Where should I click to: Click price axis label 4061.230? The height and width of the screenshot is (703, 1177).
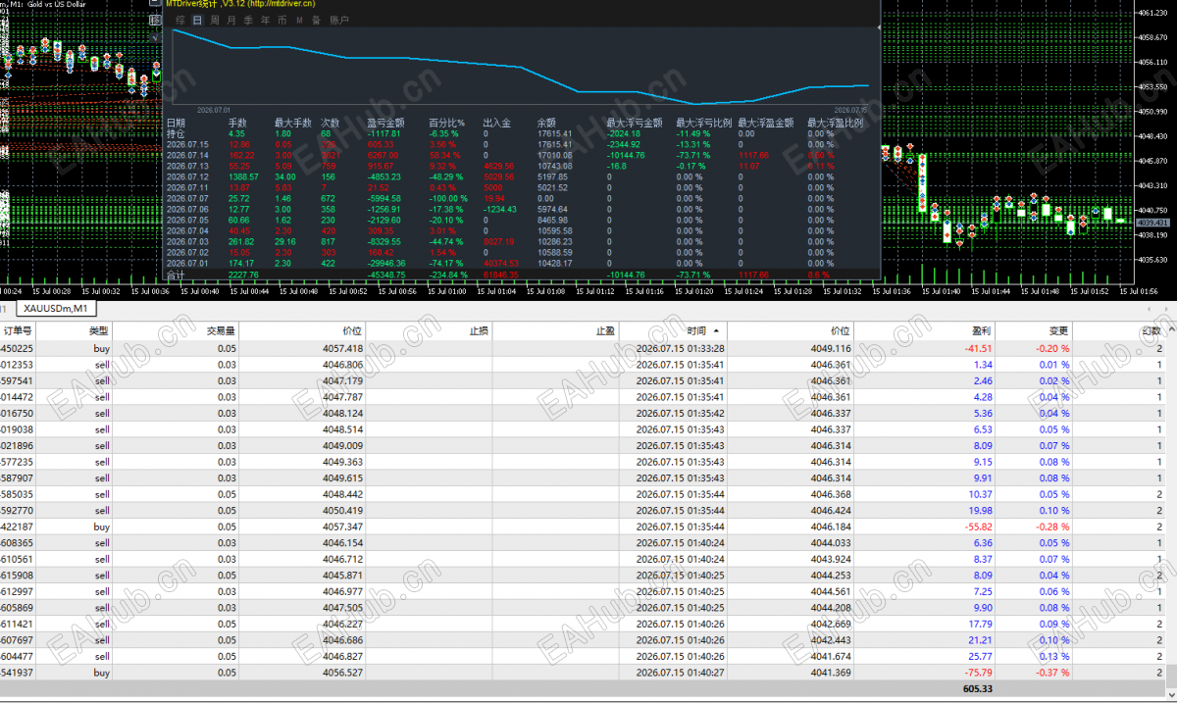1154,13
